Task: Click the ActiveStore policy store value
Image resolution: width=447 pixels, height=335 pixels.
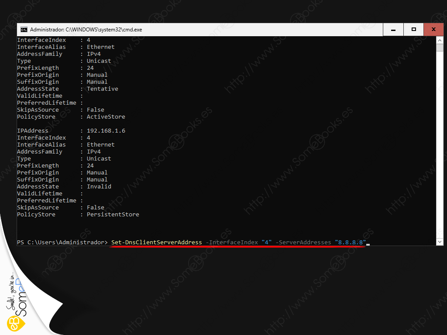Action: pos(106,116)
